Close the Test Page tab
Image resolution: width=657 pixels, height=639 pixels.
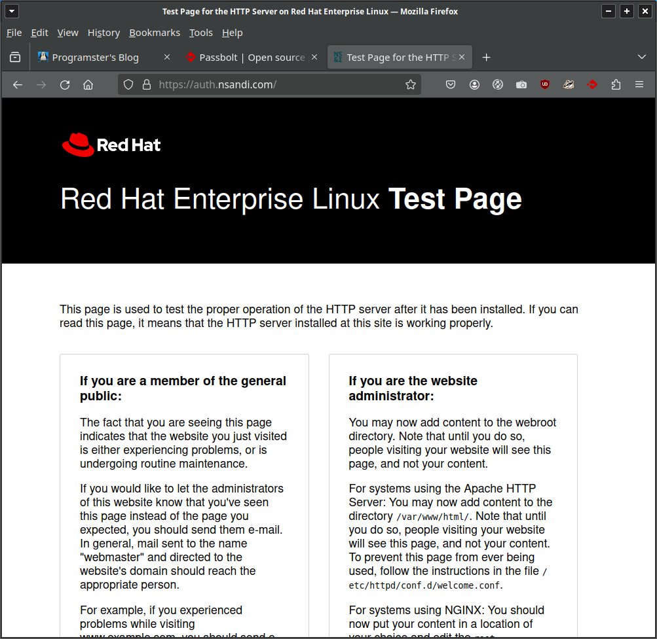coord(462,57)
